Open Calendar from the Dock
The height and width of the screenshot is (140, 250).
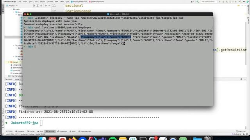[52, 138]
